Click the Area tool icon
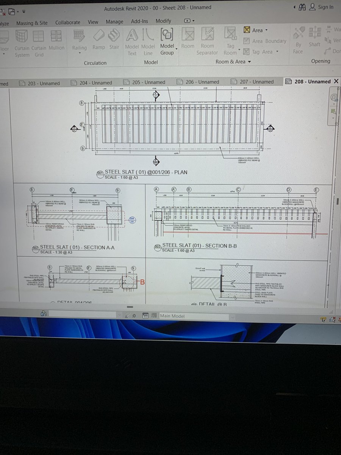The image size is (341, 455). (247, 30)
